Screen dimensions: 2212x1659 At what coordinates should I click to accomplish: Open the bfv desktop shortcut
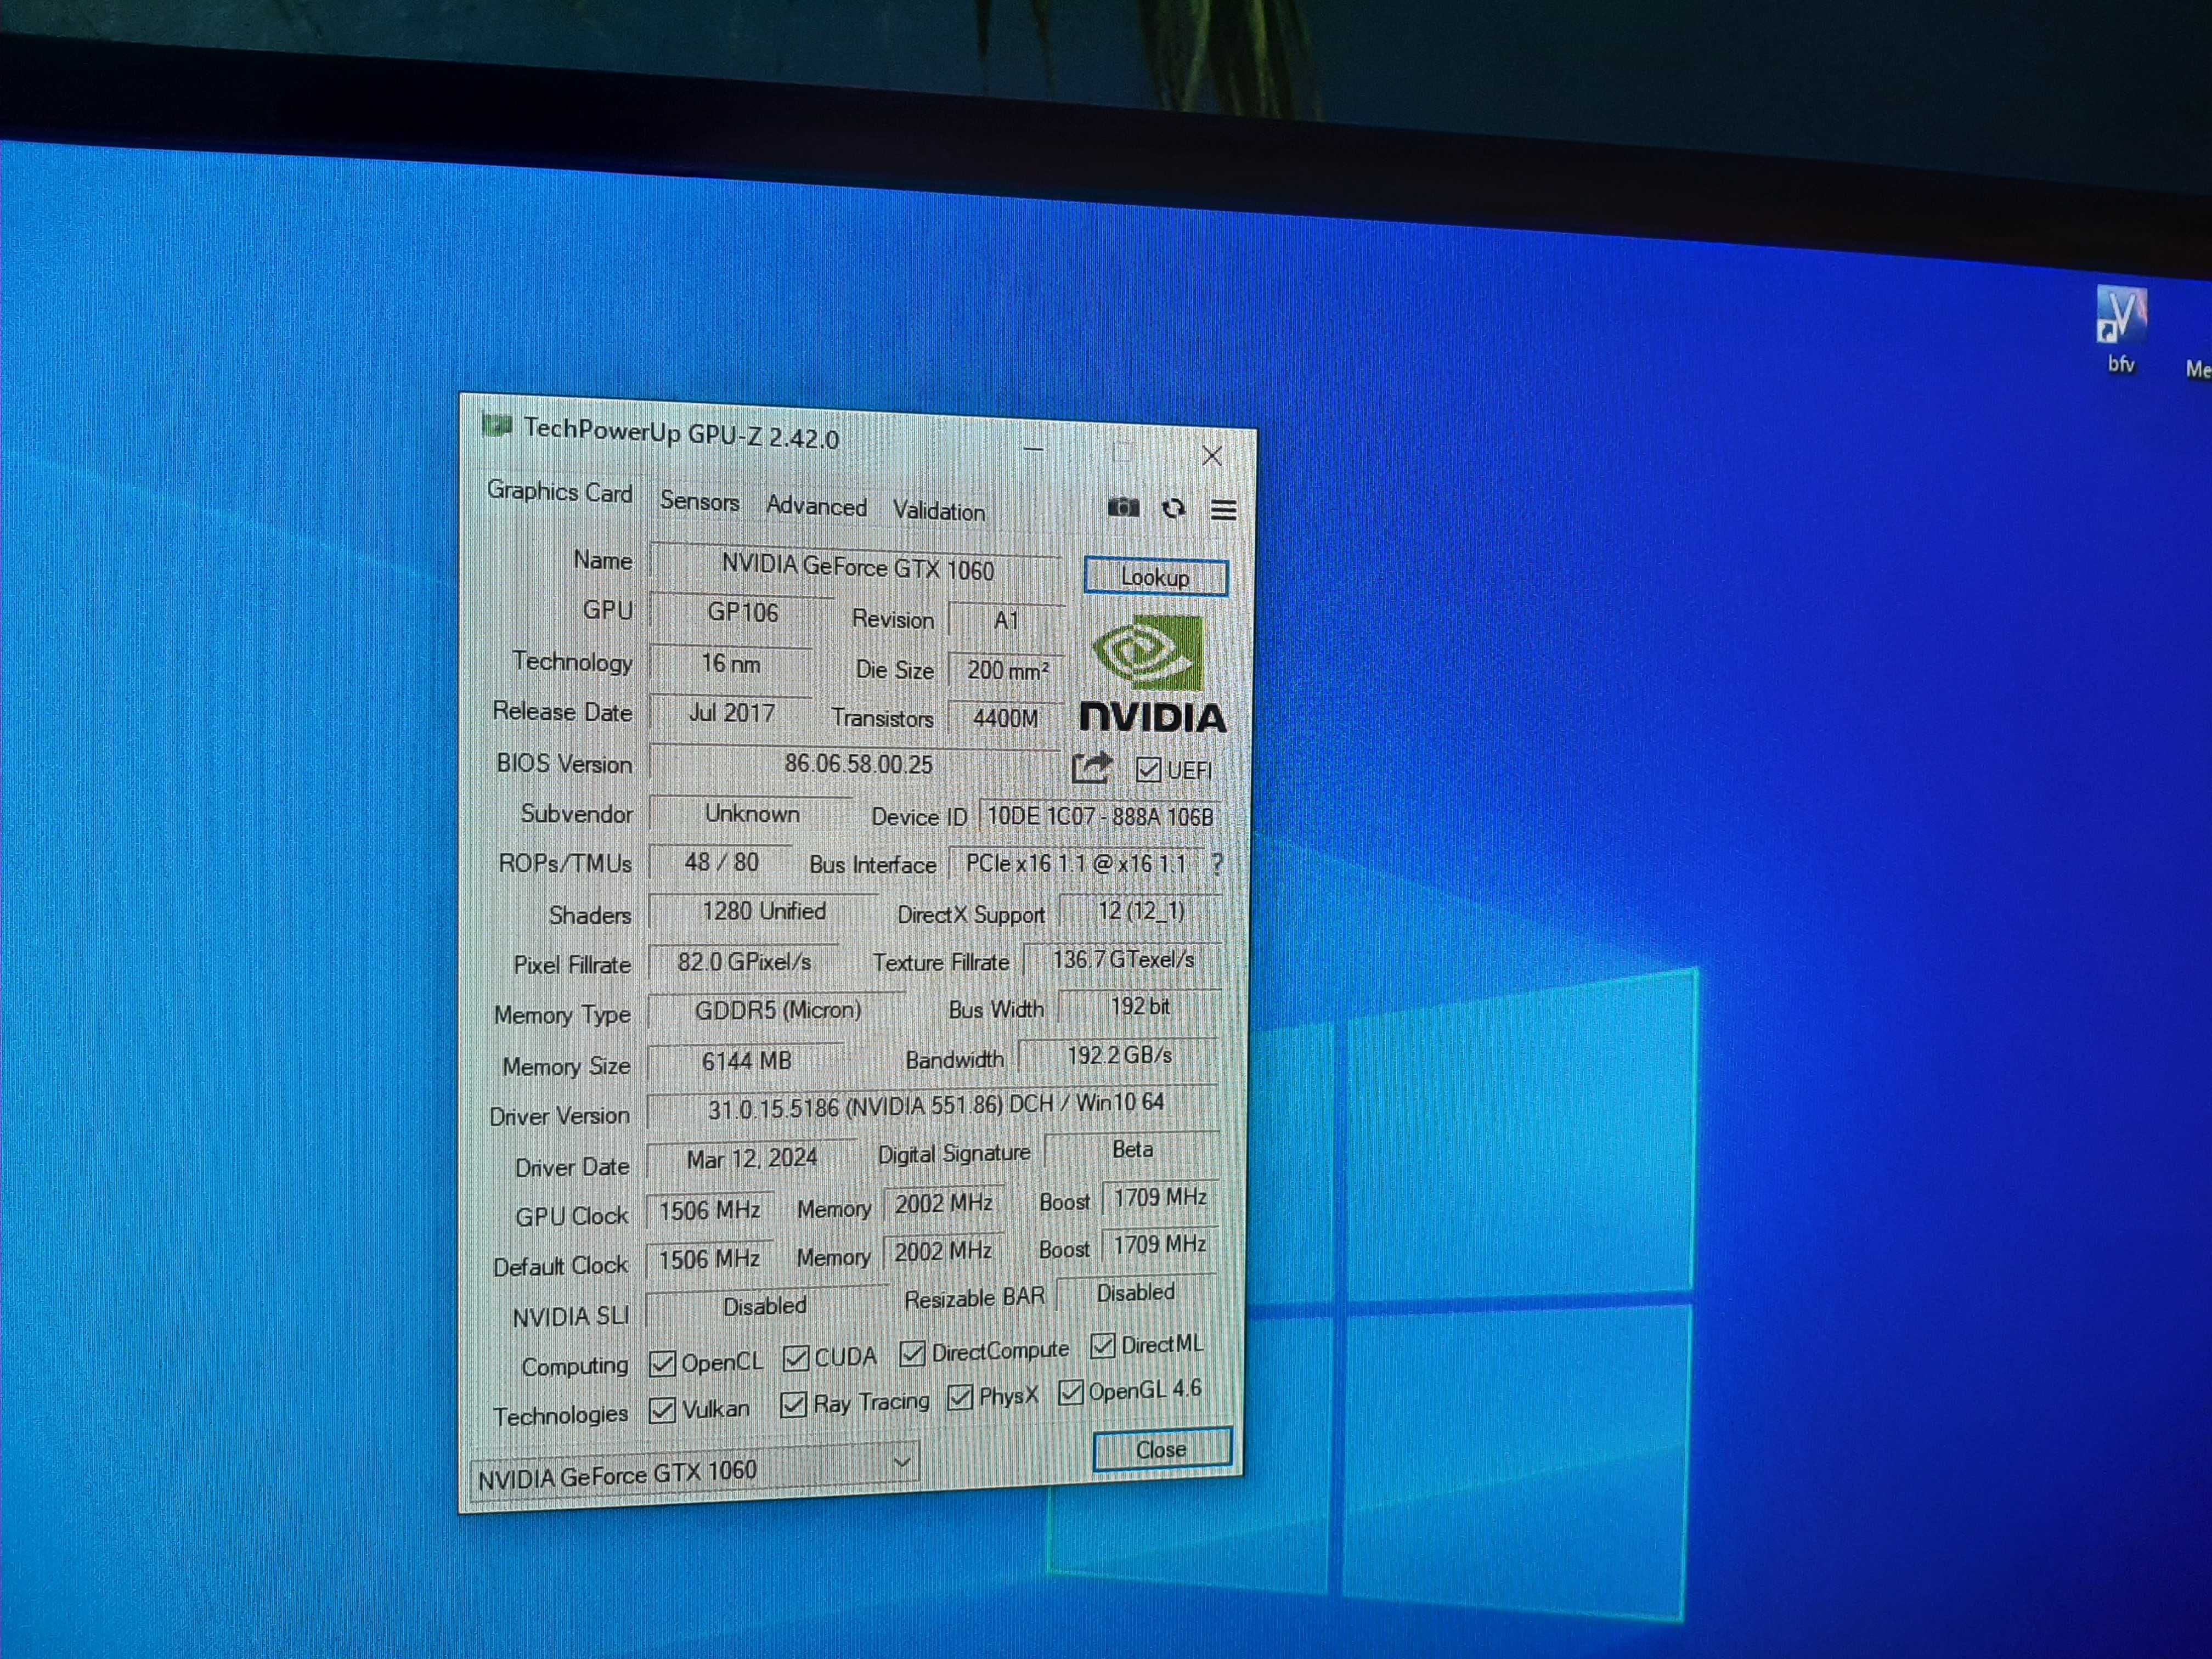tap(2120, 330)
